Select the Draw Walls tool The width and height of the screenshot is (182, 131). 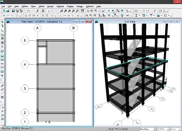point(2,64)
